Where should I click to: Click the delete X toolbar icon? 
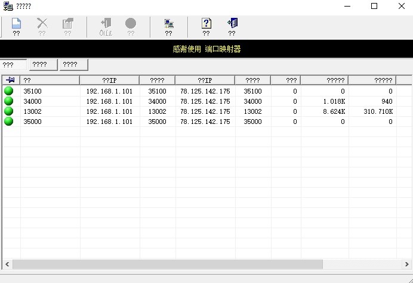coord(42,24)
